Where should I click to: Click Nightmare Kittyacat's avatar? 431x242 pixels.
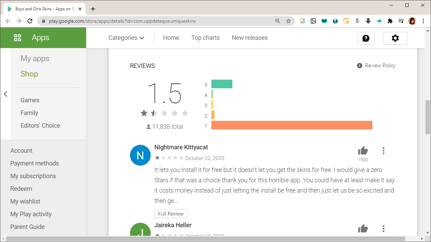(140, 155)
